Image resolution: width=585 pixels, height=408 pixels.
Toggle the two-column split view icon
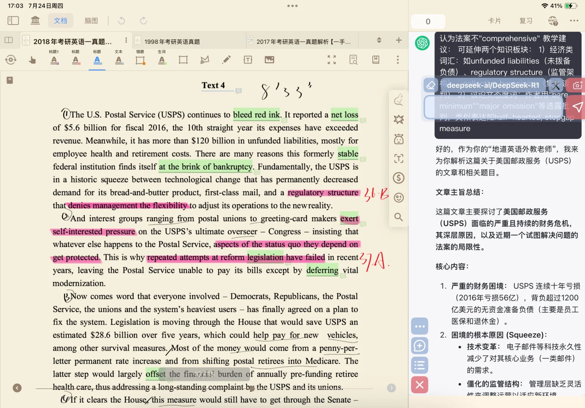point(8,40)
